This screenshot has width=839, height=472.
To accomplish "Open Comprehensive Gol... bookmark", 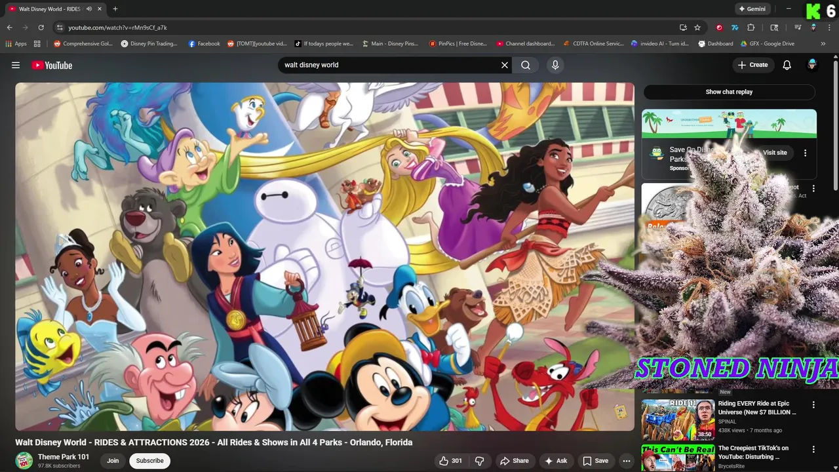I will 83,44.
